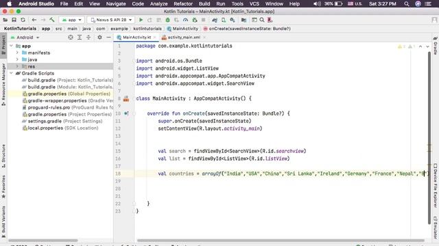This screenshot has height=246, width=439.
Task: Click the Save All toolbar icon
Action: point(14,20)
